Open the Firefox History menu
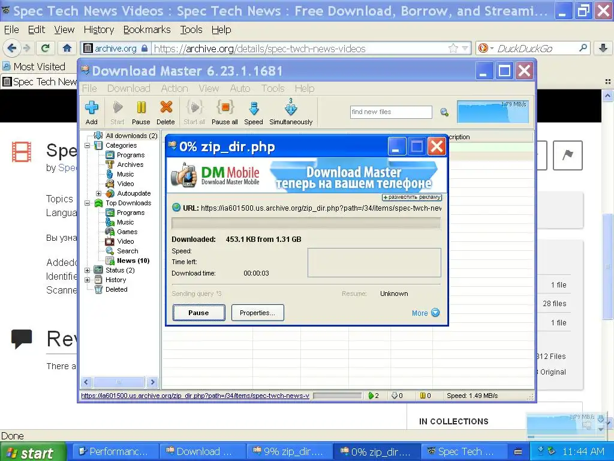Image resolution: width=614 pixels, height=461 pixels. [99, 30]
